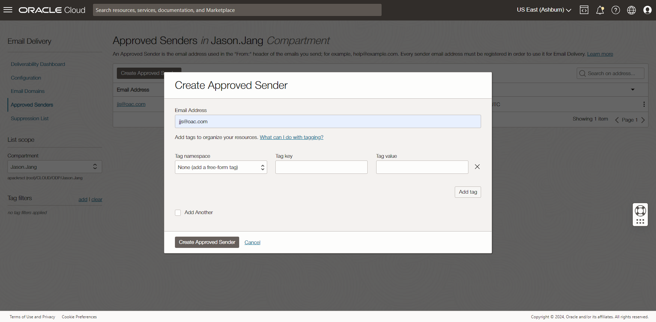Open Email Domains in sidebar

[28, 91]
